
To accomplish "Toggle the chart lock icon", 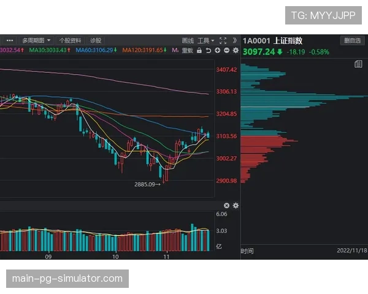I will [x=199, y=50].
